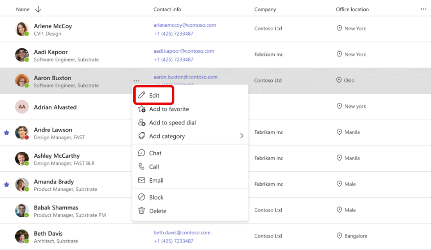The width and height of the screenshot is (431, 250).
Task: Click Male location in Amanda Brady row
Action: click(x=350, y=184)
